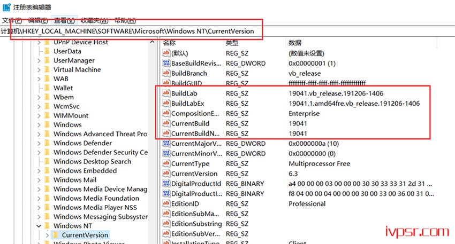Select the Windows Desktop Search key
The image size is (455, 244).
pyautogui.click(x=92, y=161)
